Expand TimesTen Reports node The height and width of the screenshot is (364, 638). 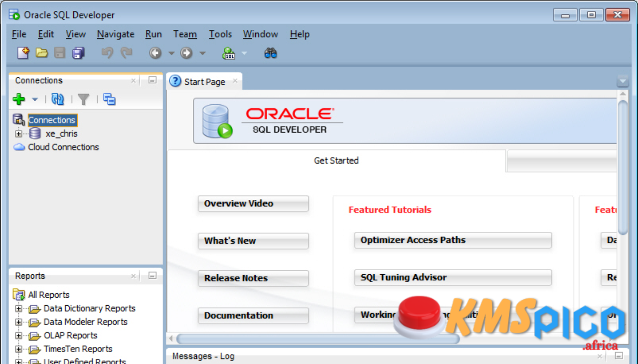18,349
